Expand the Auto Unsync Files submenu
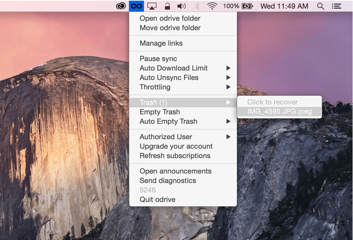Screen dimensions: 353x240 (x=183, y=78)
